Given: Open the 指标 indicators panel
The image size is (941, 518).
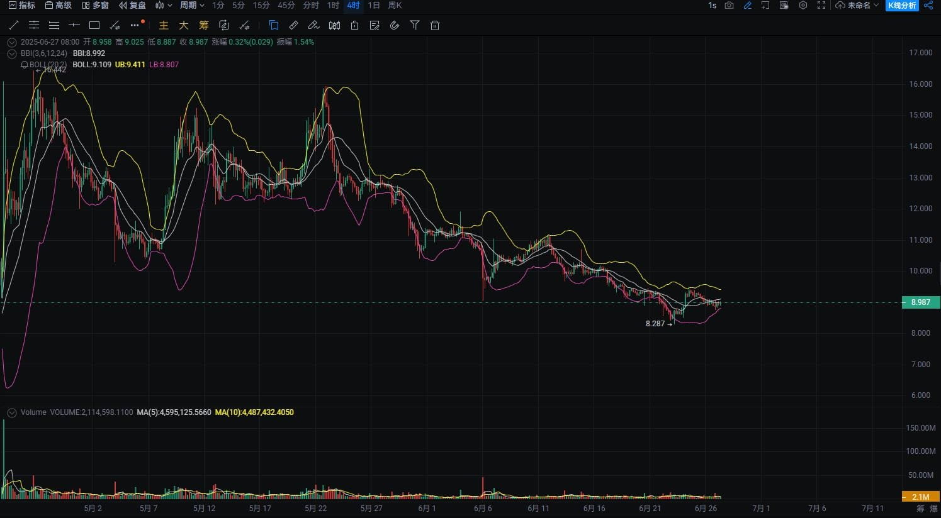Looking at the screenshot, I should (22, 5).
